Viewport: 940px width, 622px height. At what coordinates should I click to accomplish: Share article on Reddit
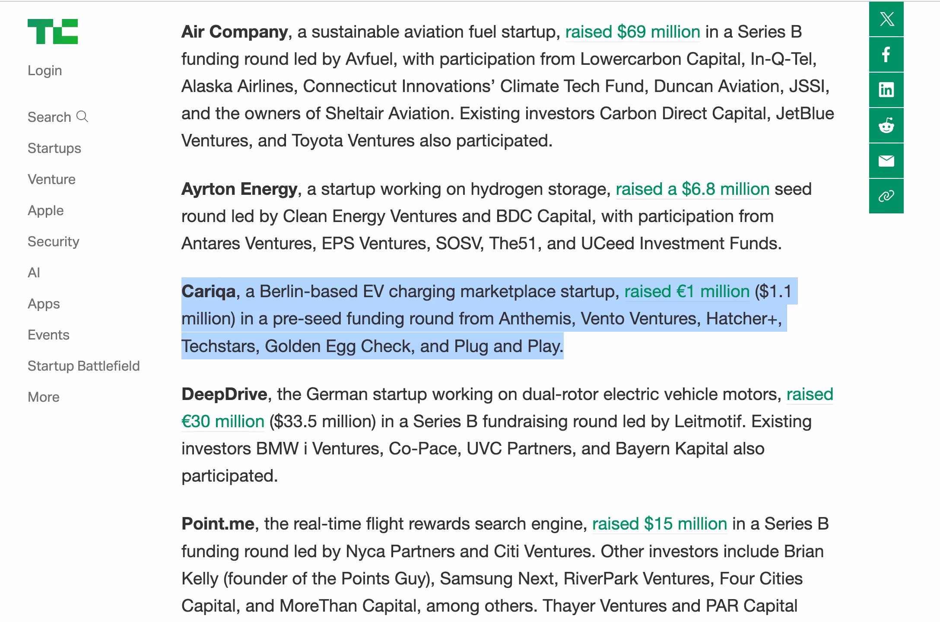pyautogui.click(x=886, y=126)
